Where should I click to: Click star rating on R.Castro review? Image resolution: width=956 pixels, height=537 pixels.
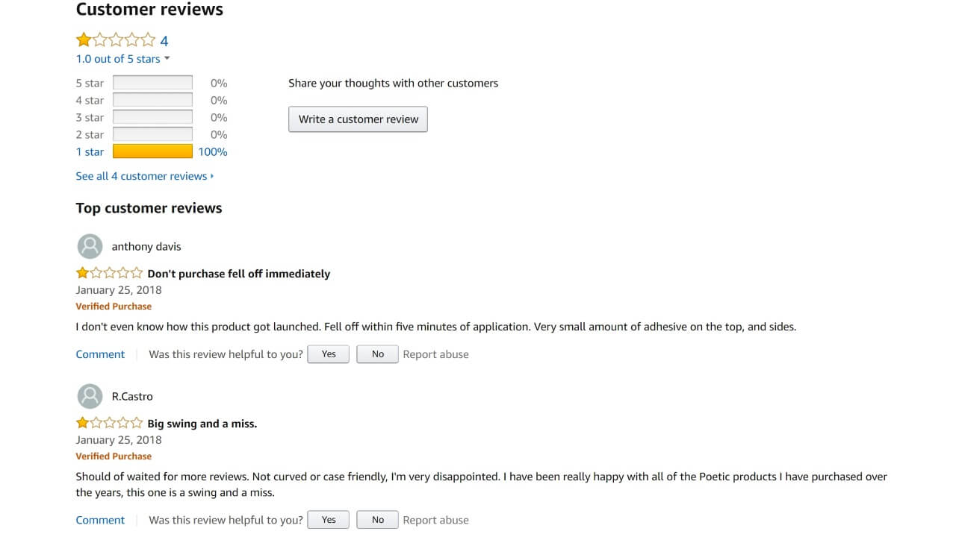(109, 424)
